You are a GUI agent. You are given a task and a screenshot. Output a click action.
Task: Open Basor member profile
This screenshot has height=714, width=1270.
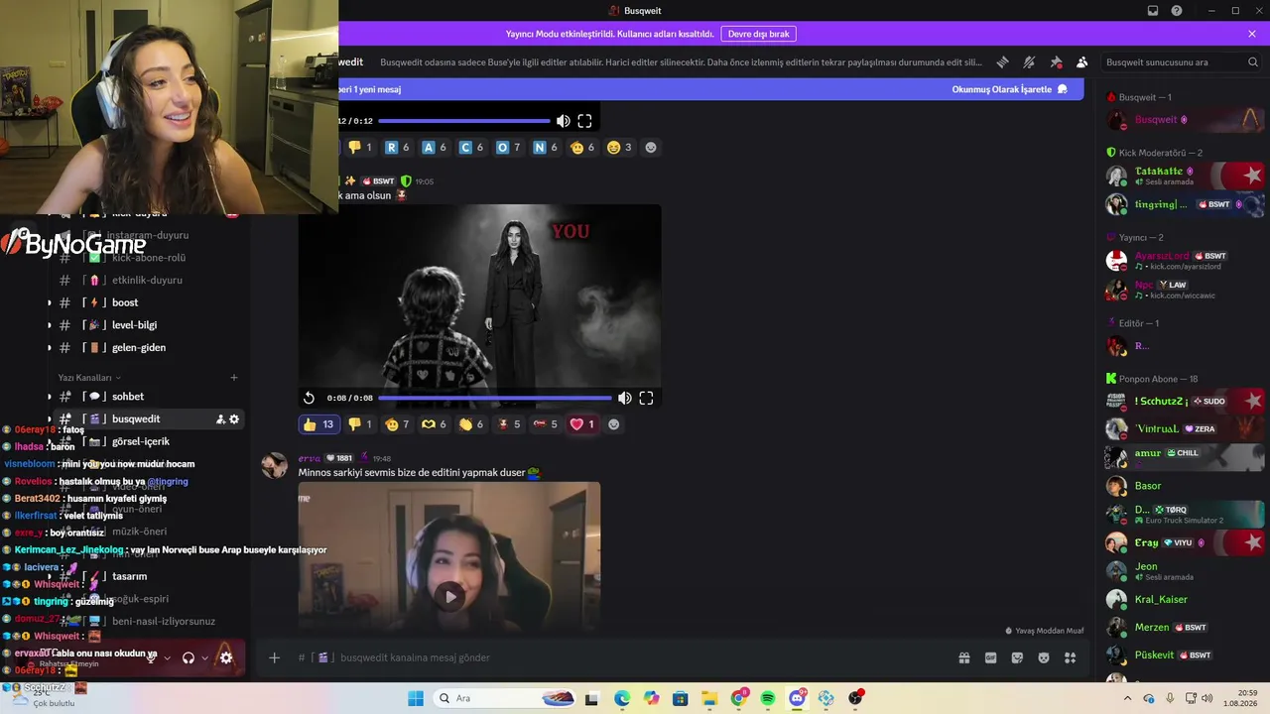tap(1186, 486)
